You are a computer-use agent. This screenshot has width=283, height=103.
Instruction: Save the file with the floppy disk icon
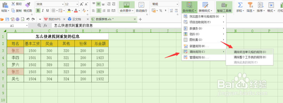click(x=7, y=19)
